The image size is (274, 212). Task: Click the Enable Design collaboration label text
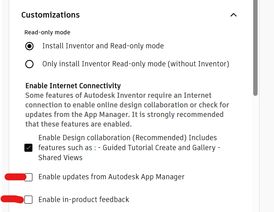(x=127, y=138)
